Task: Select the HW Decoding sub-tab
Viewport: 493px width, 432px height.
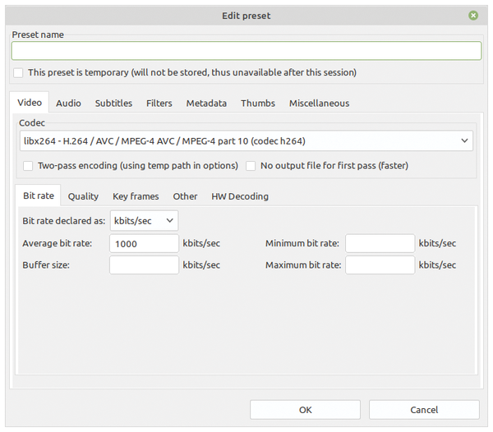Action: 240,196
